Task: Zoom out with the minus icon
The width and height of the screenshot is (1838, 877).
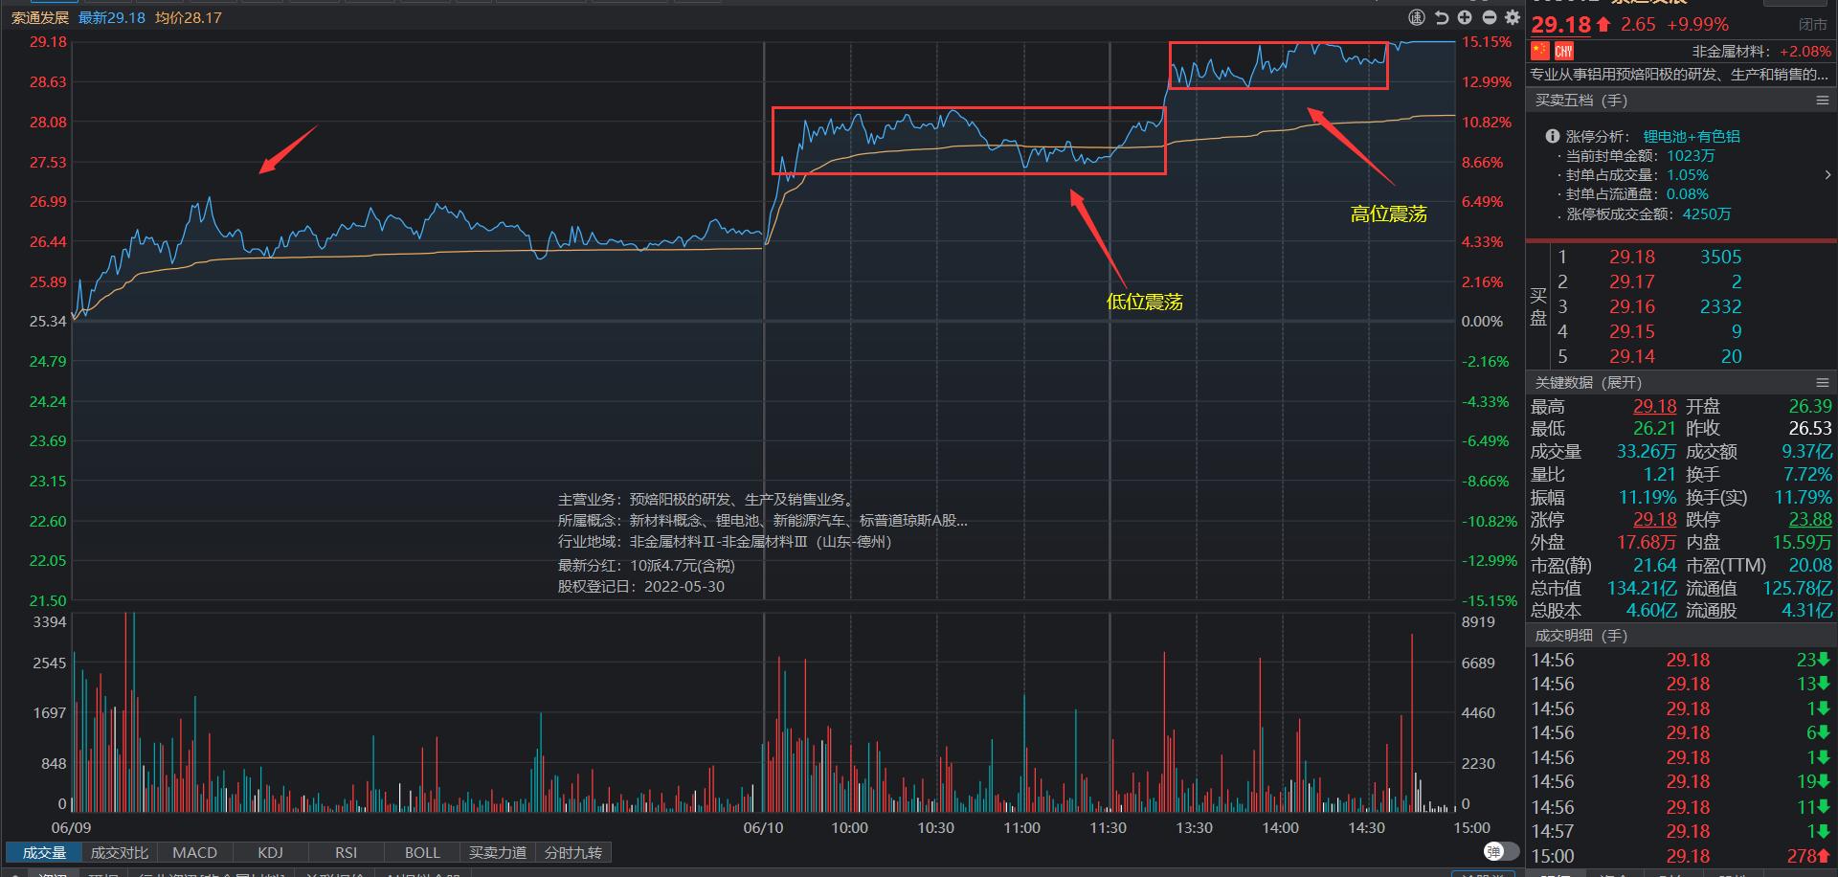Action: tap(1489, 17)
